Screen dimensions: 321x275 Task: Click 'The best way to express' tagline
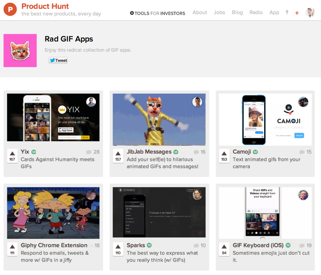(162, 257)
